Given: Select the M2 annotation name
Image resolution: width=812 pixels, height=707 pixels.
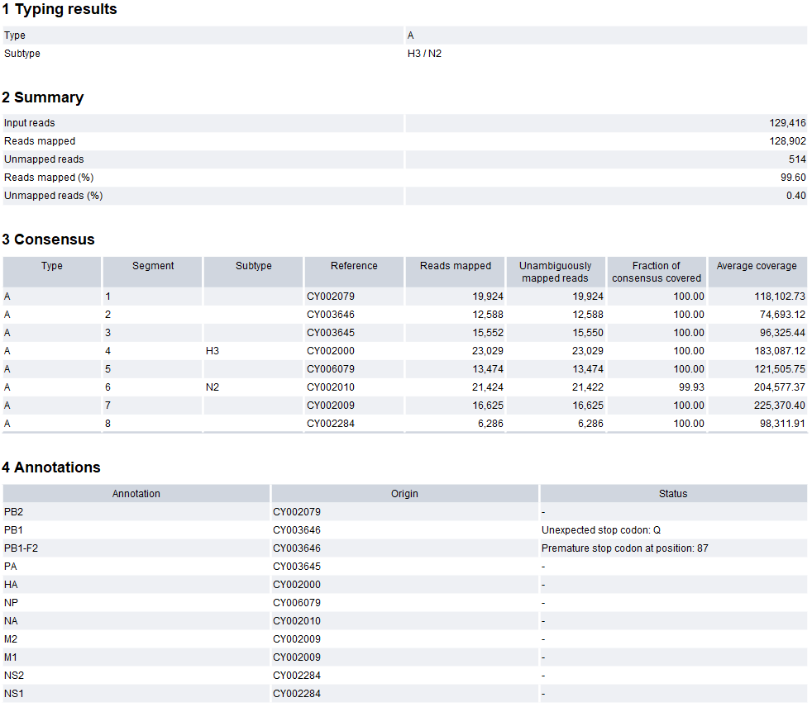Looking at the screenshot, I should (11, 639).
